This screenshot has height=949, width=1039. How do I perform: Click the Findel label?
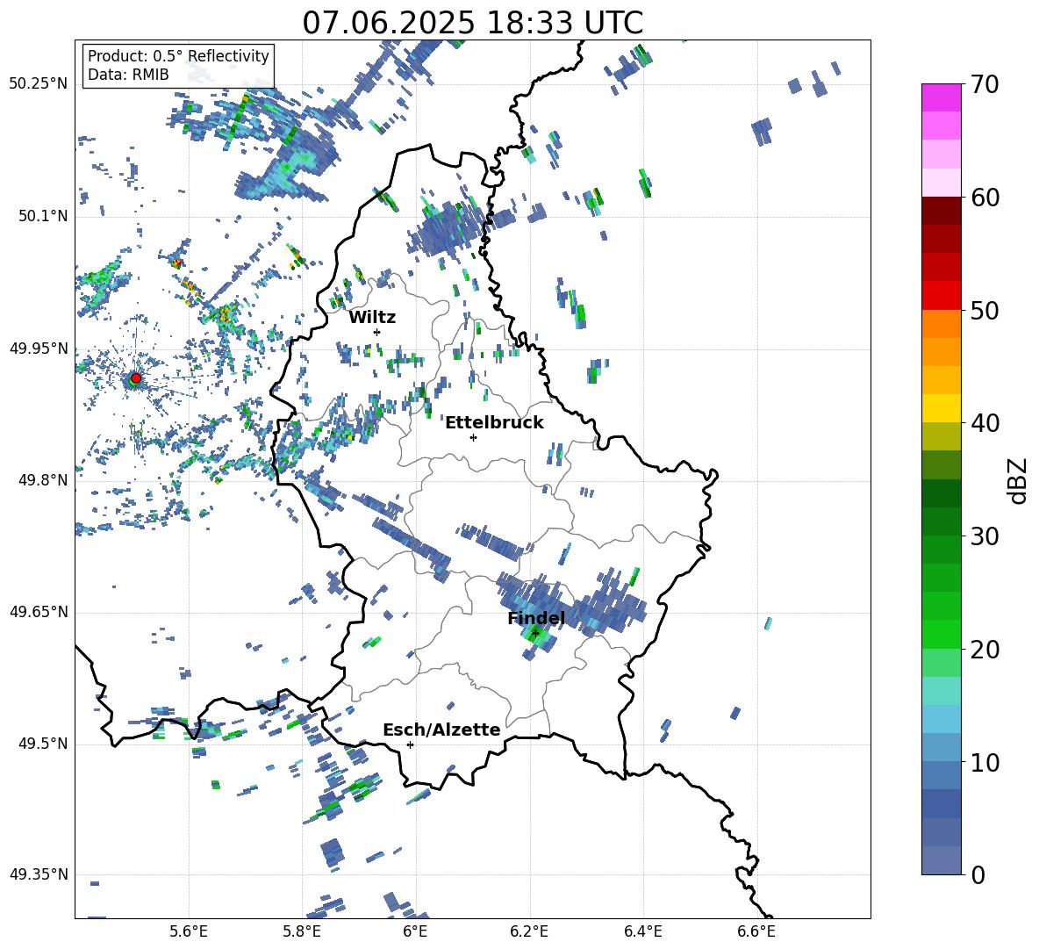click(536, 618)
